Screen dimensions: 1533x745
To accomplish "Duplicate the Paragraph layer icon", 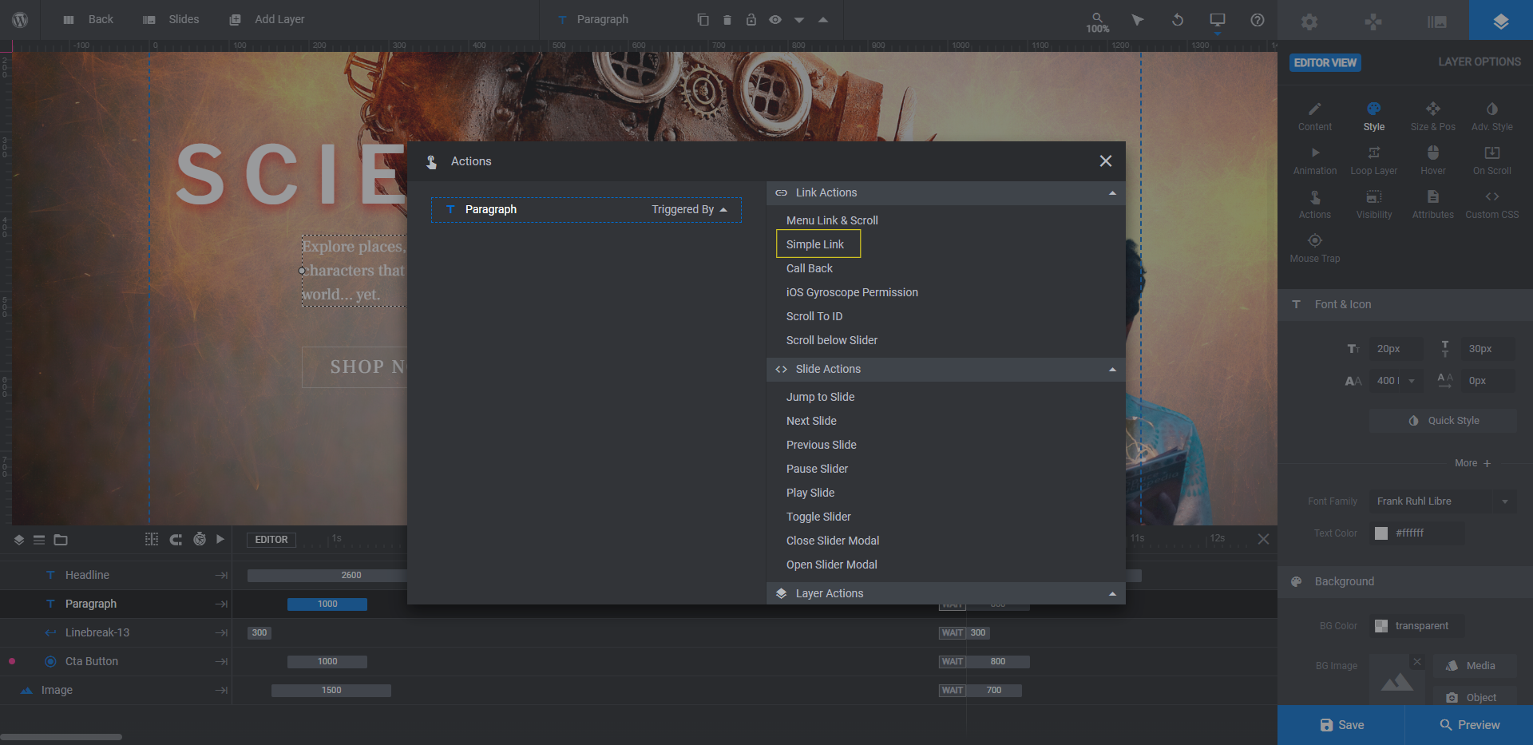I will (x=703, y=20).
